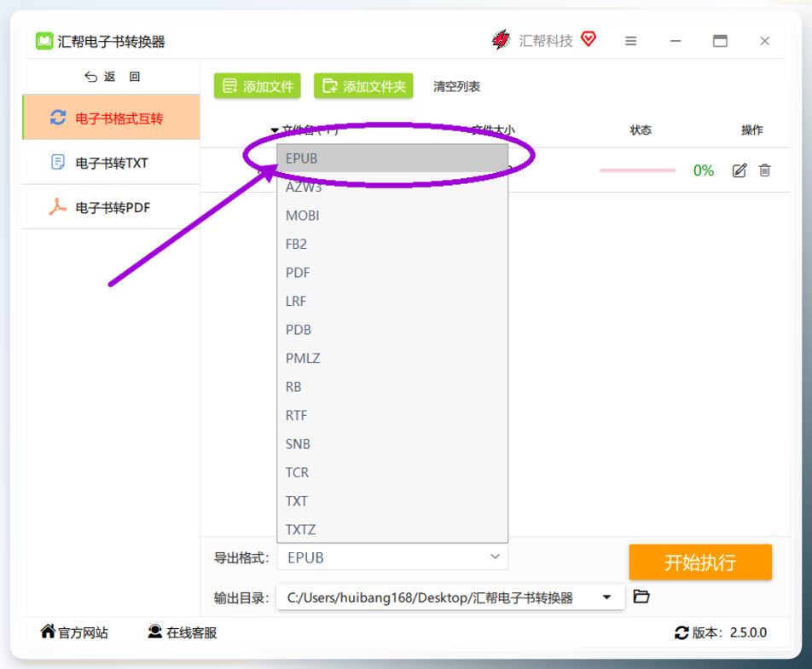This screenshot has height=669, width=812.
Task: Click the red heart VIP badge icon
Action: coord(589,39)
